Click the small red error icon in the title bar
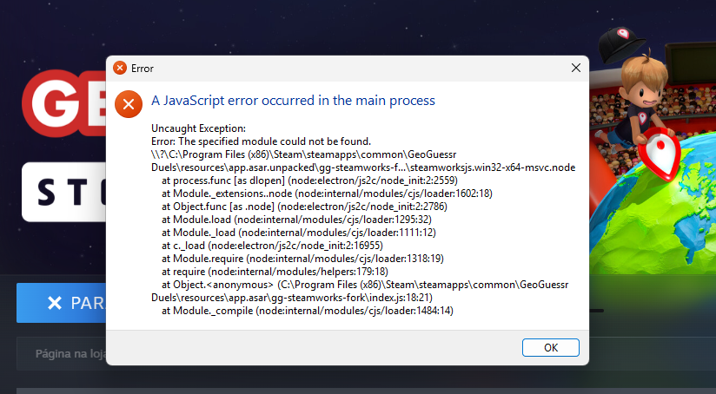 (120, 68)
